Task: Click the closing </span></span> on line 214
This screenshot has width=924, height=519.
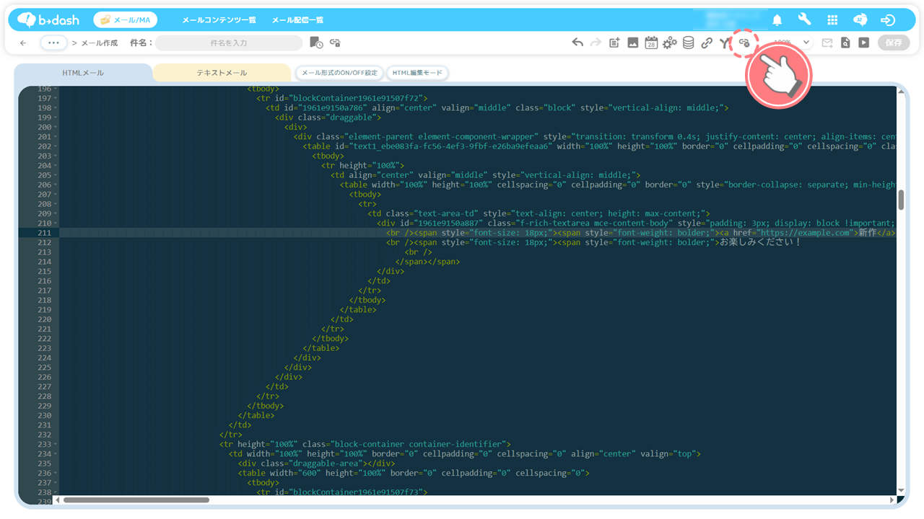Action: (427, 262)
